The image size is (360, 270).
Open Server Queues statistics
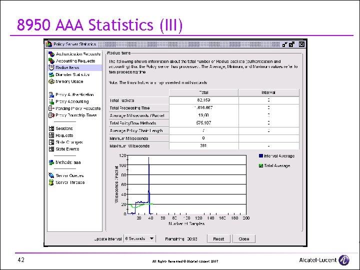point(69,175)
